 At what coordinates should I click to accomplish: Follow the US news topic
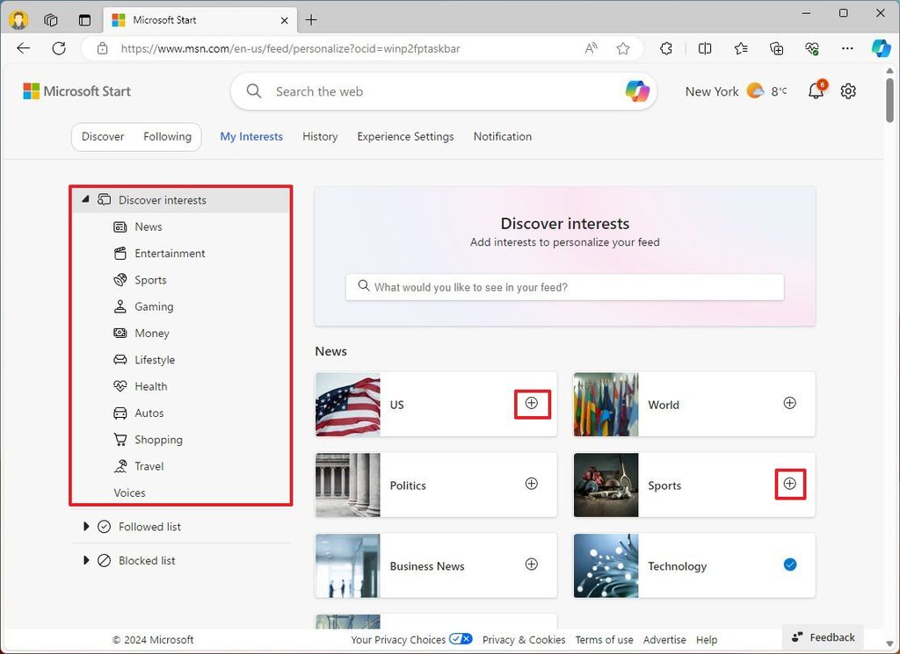(532, 403)
